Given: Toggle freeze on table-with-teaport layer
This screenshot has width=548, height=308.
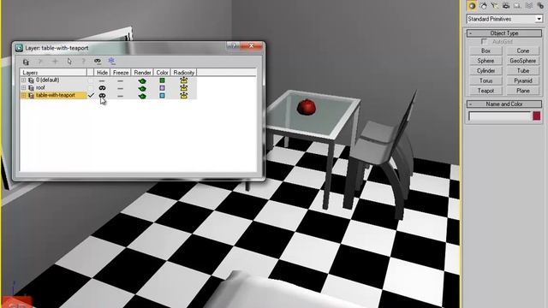Looking at the screenshot, I should pos(121,96).
